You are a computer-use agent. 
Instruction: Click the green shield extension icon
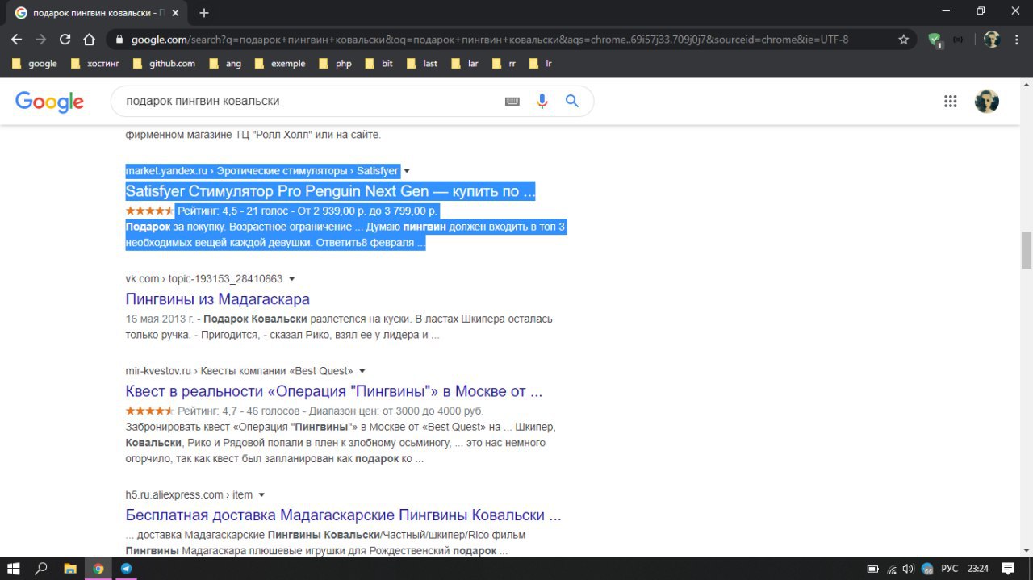pos(935,40)
